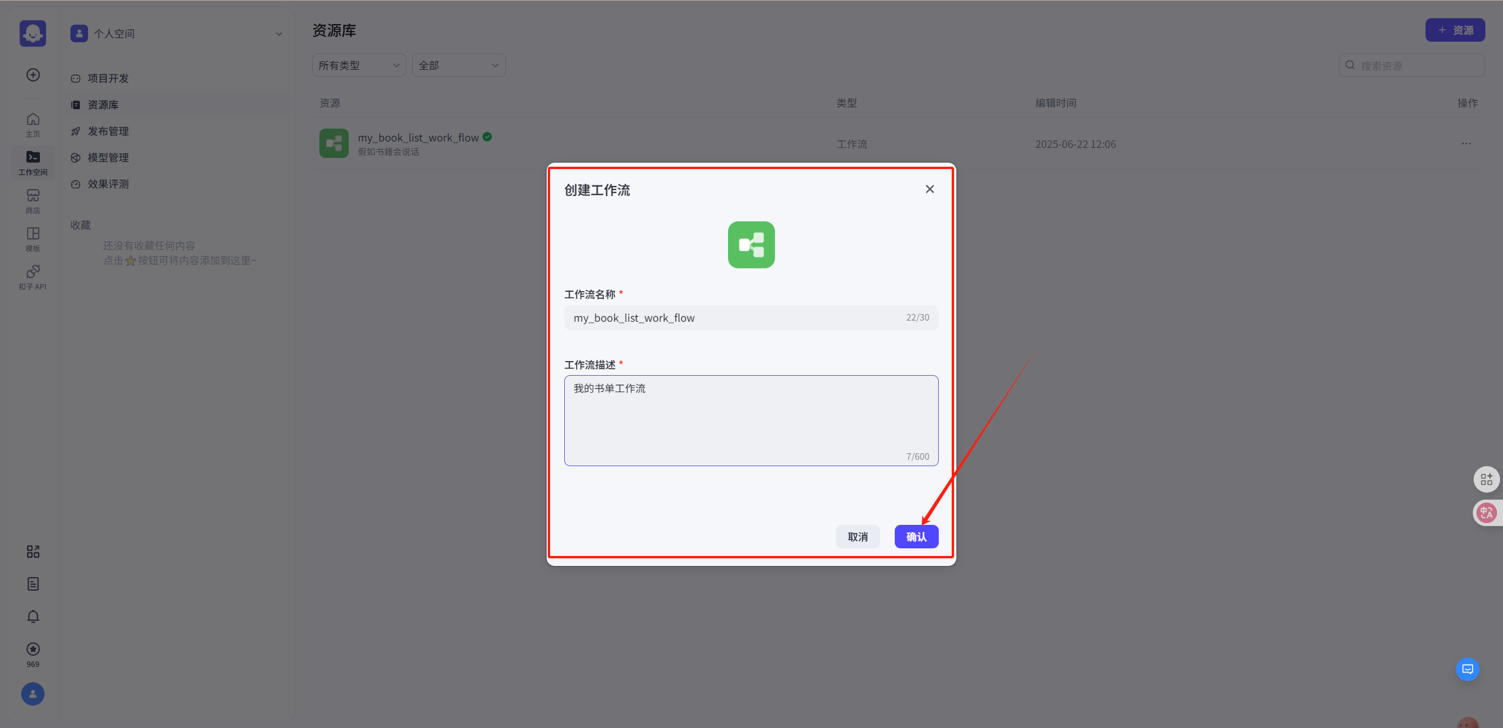Expand the 所有类型 type dropdown
Screen dimensions: 1503x728
359,65
